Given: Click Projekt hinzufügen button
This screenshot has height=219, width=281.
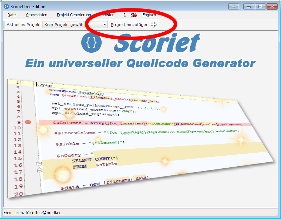Looking at the screenshot, I should click(134, 25).
